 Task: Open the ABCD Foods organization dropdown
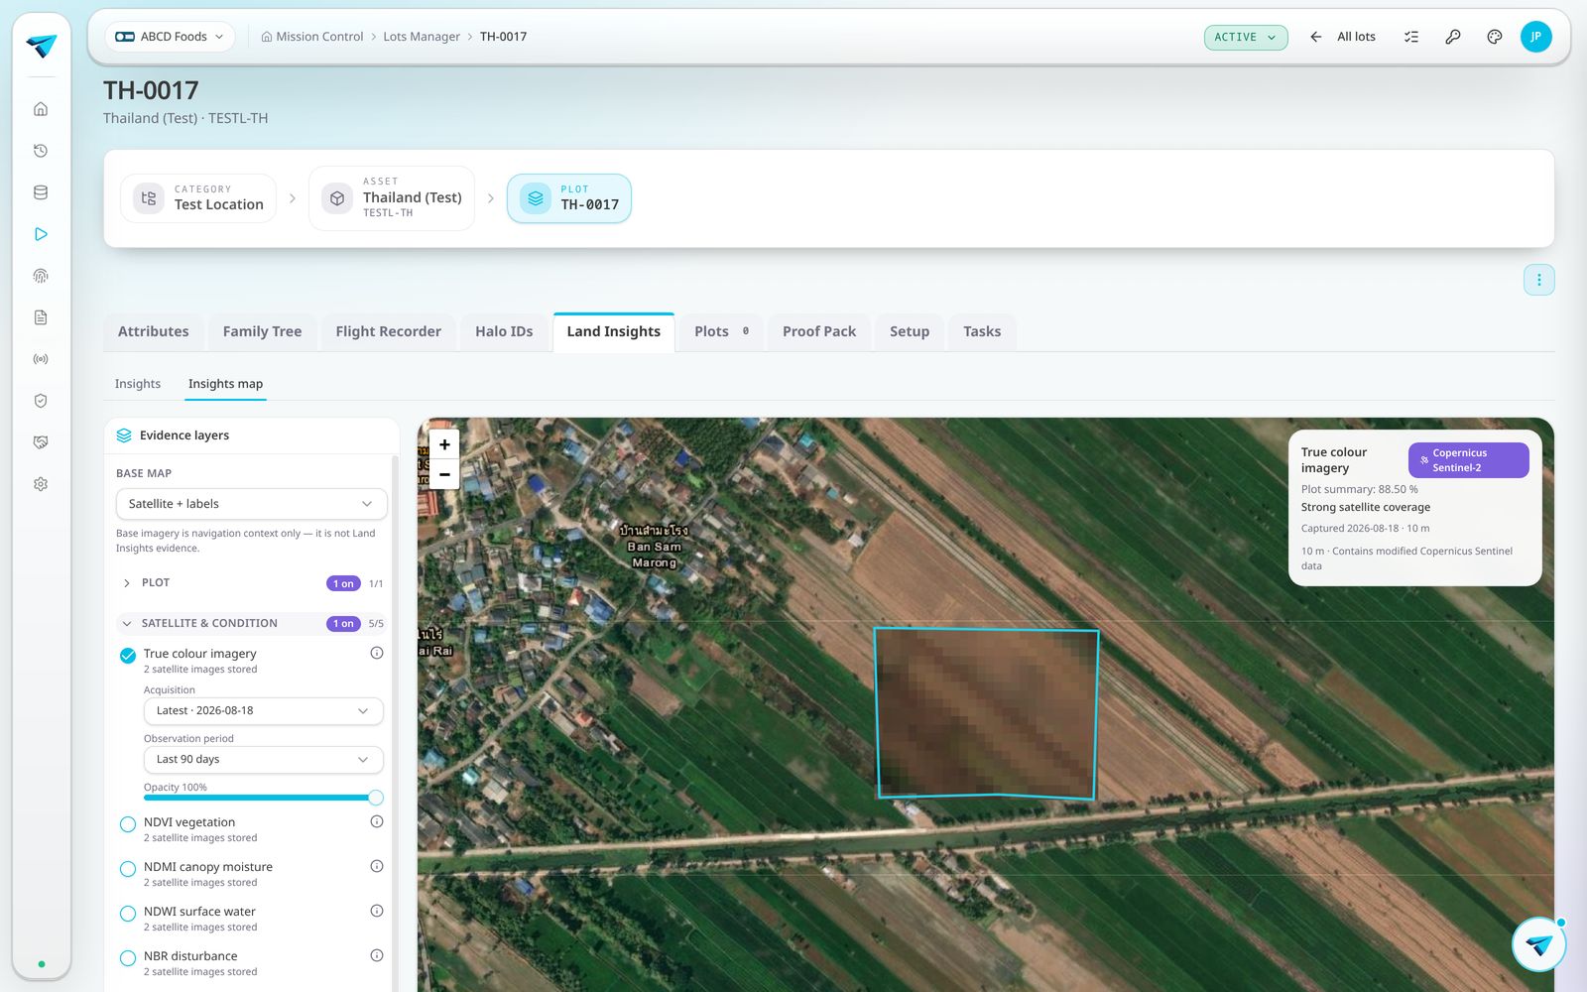[170, 37]
